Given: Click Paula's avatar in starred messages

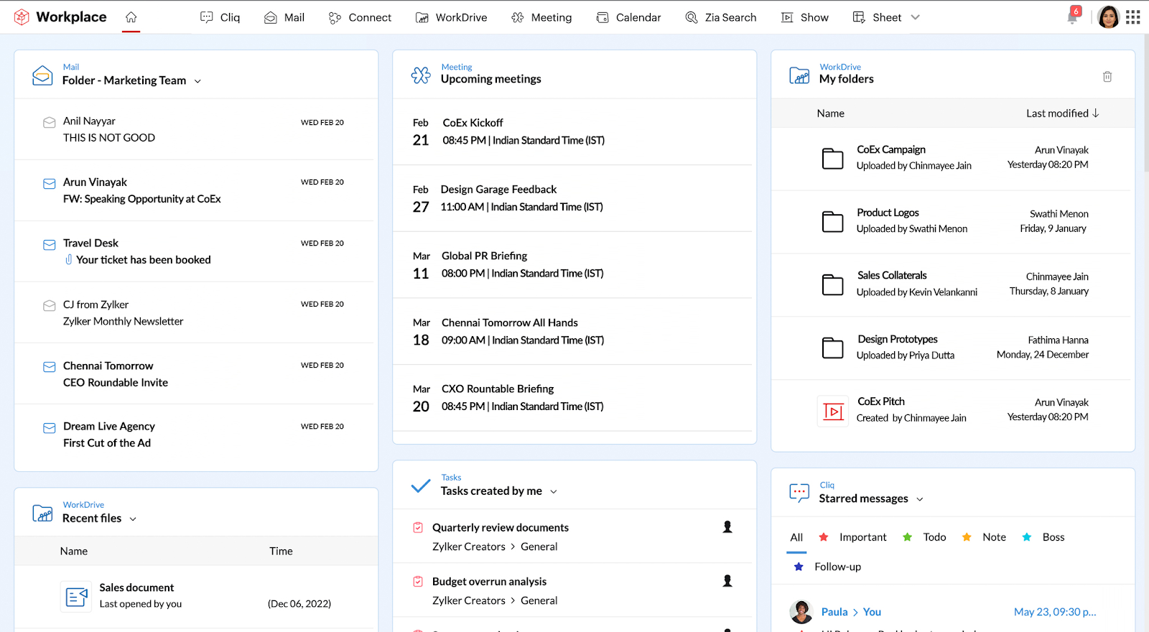Looking at the screenshot, I should click(x=801, y=612).
